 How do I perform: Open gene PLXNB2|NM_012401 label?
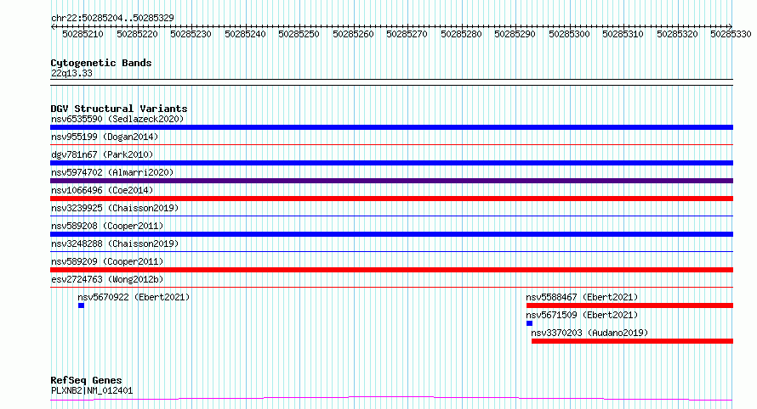click(x=92, y=390)
